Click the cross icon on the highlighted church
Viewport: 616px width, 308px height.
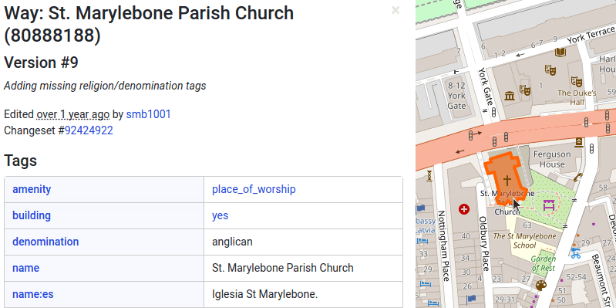tap(507, 181)
